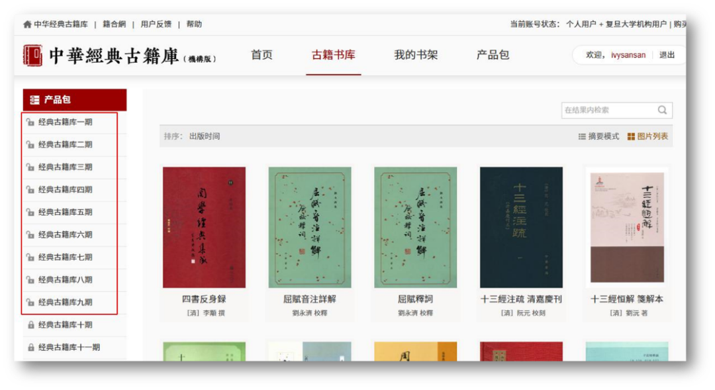Switch to the 产品包 nav tab

pyautogui.click(x=493, y=55)
